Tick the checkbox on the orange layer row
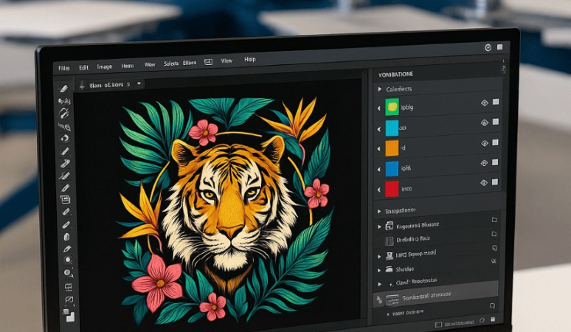This screenshot has width=571, height=332. (x=495, y=142)
